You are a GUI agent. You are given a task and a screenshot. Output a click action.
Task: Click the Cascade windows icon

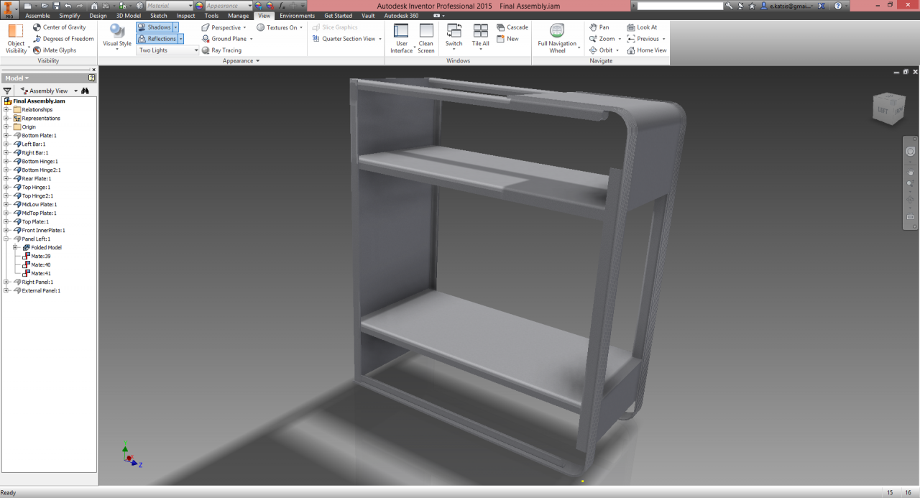click(x=501, y=27)
